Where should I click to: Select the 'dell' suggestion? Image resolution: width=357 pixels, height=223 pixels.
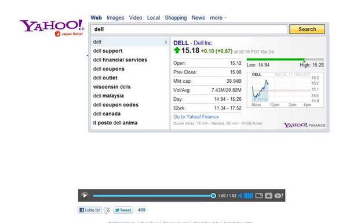130,42
